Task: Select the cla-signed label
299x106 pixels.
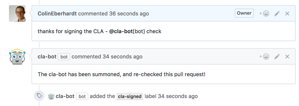Action: point(130,96)
